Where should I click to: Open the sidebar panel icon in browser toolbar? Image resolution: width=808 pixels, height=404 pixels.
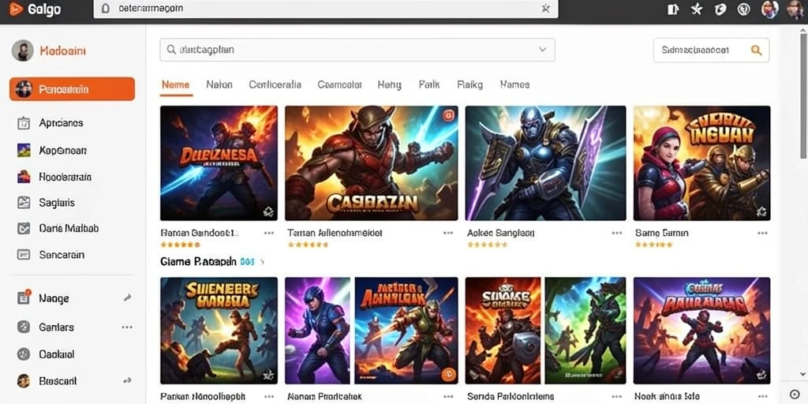click(x=672, y=9)
